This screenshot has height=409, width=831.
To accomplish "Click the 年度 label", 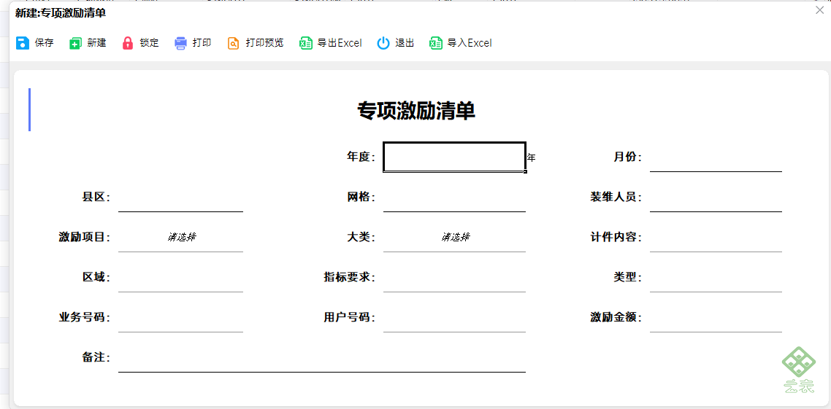I will point(361,157).
